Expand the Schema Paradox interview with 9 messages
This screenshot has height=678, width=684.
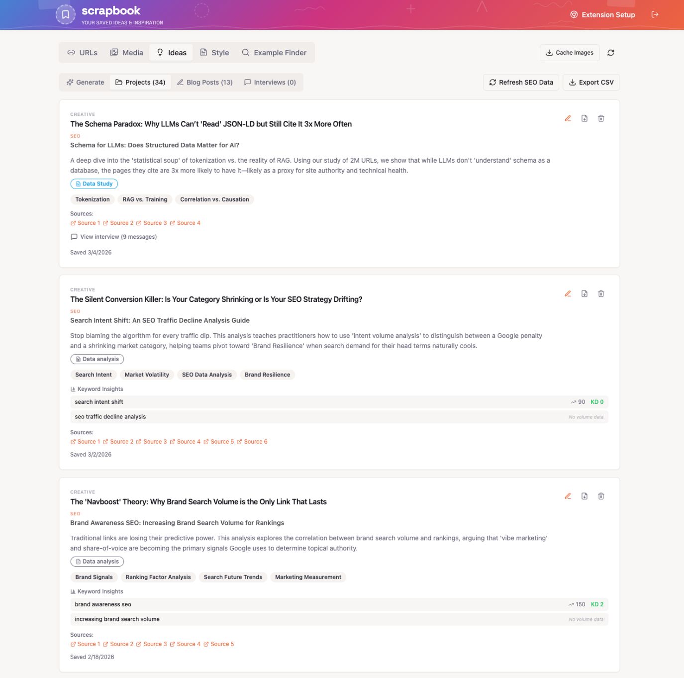[x=113, y=237]
